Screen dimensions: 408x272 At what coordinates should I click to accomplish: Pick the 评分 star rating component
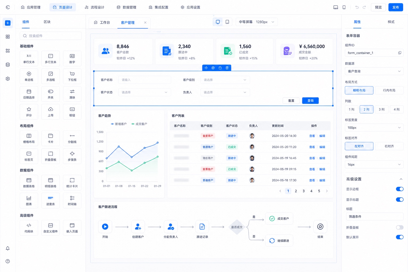[x=29, y=112]
